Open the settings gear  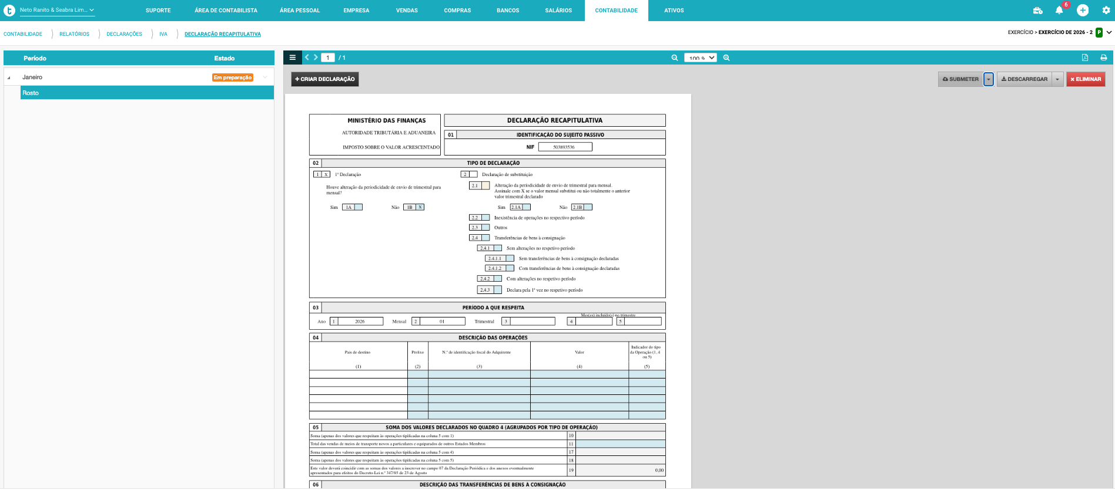point(1106,10)
